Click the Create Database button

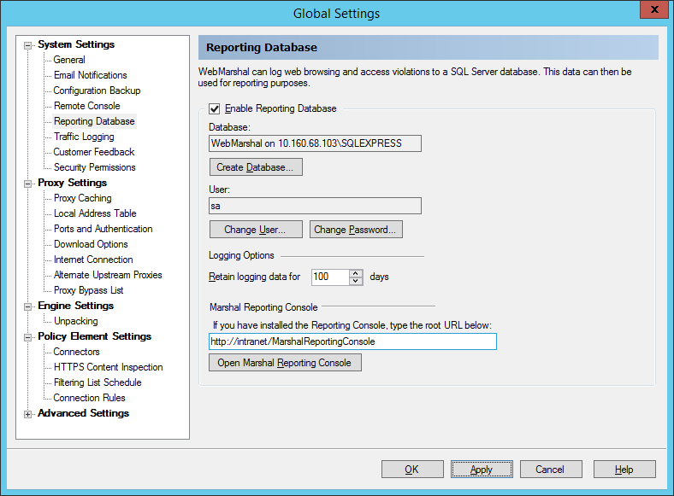tap(255, 167)
